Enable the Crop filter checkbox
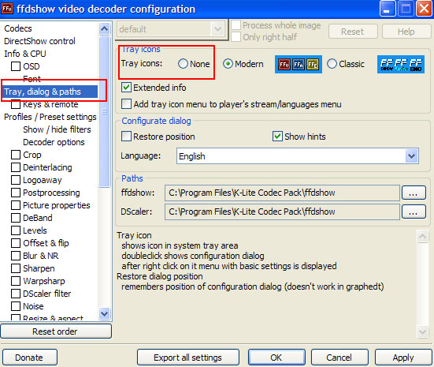Screen dimensions: 434x367 click(x=16, y=155)
